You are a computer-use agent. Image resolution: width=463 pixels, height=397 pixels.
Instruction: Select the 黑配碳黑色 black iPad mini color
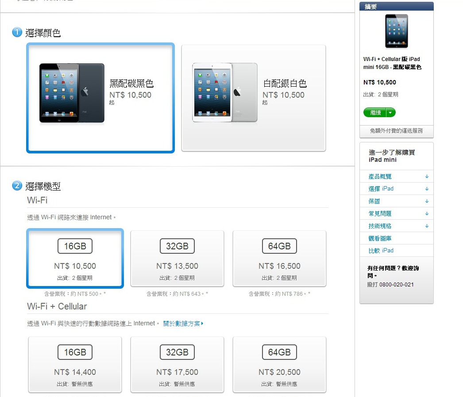click(100, 98)
